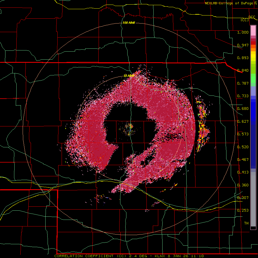
Task: Click the 0.253 value on the color scale
Action: pos(243,210)
